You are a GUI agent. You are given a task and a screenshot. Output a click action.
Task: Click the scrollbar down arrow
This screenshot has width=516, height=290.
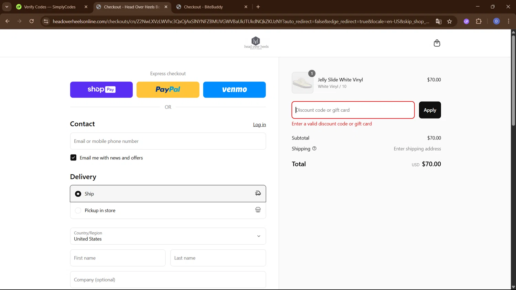pyautogui.click(x=513, y=287)
